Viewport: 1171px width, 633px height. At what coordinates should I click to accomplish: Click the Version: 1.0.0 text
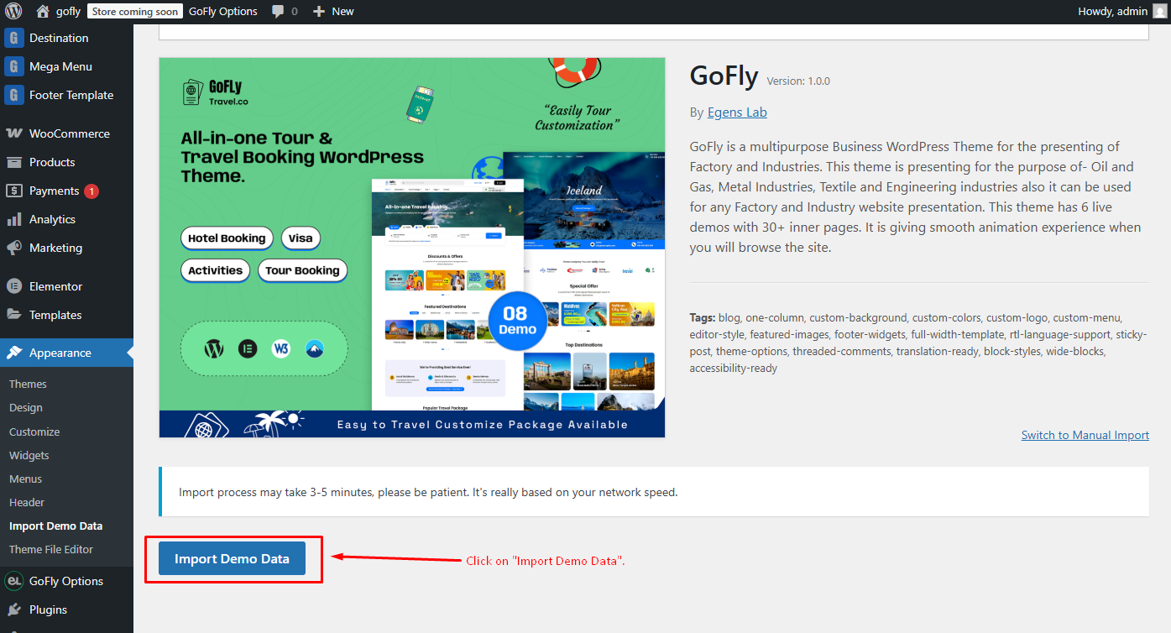pyautogui.click(x=798, y=81)
